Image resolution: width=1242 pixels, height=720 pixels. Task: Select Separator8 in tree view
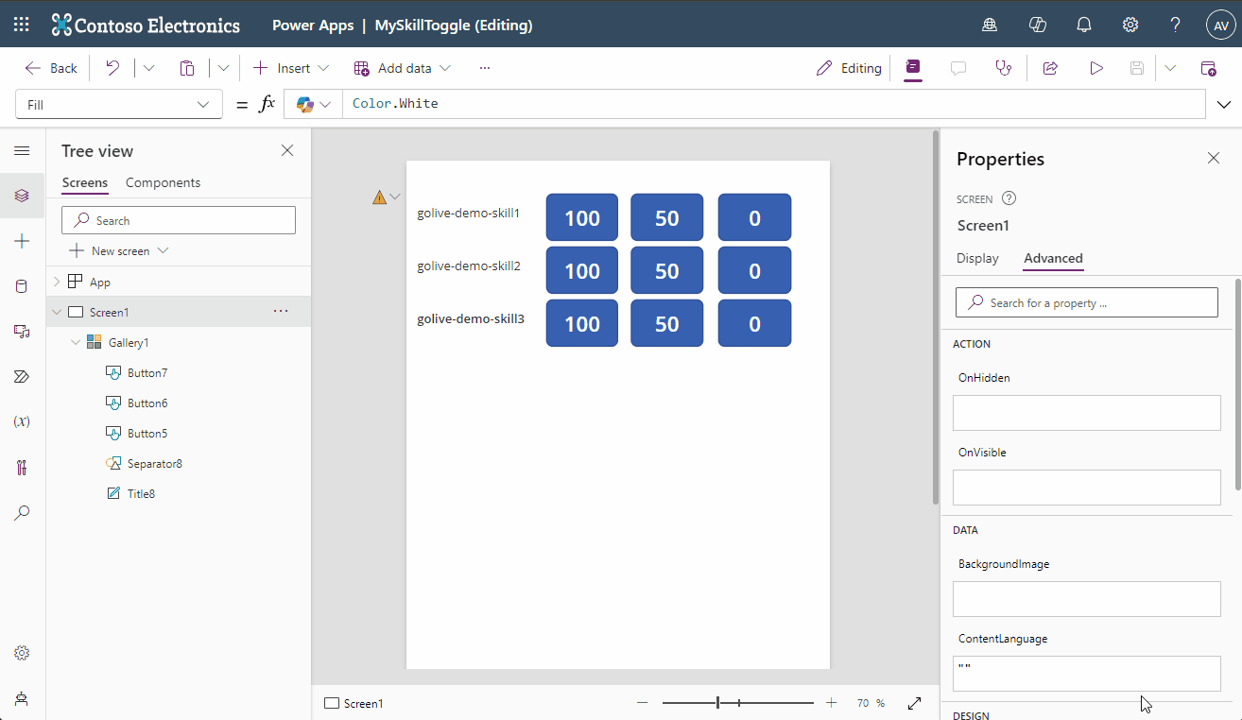(x=155, y=463)
